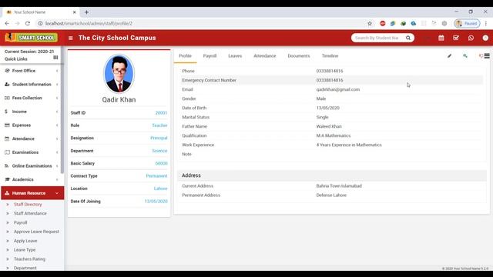This screenshot has width=493, height=277.
Task: Expand Expenses menu
Action: click(x=32, y=125)
